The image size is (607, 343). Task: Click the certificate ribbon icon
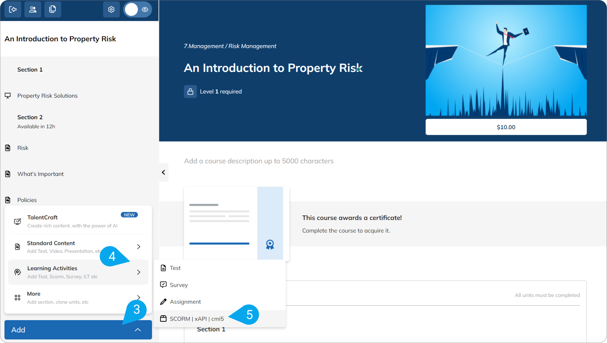(x=270, y=244)
